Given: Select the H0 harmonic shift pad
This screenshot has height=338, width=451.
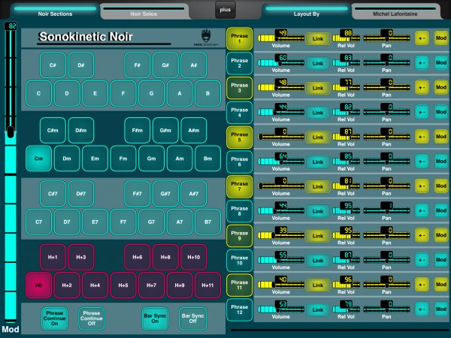Looking at the screenshot, I should point(38,285).
